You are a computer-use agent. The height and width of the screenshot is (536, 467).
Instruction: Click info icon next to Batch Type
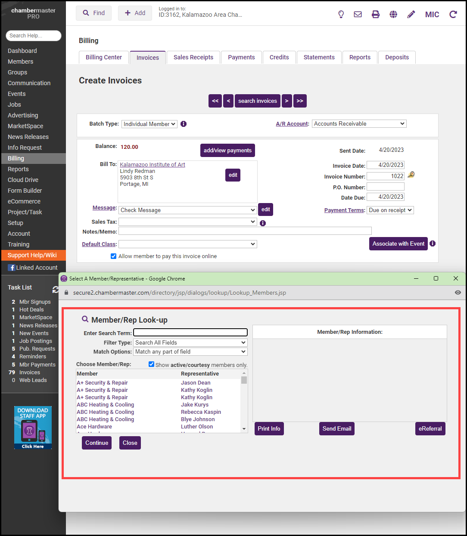(184, 124)
